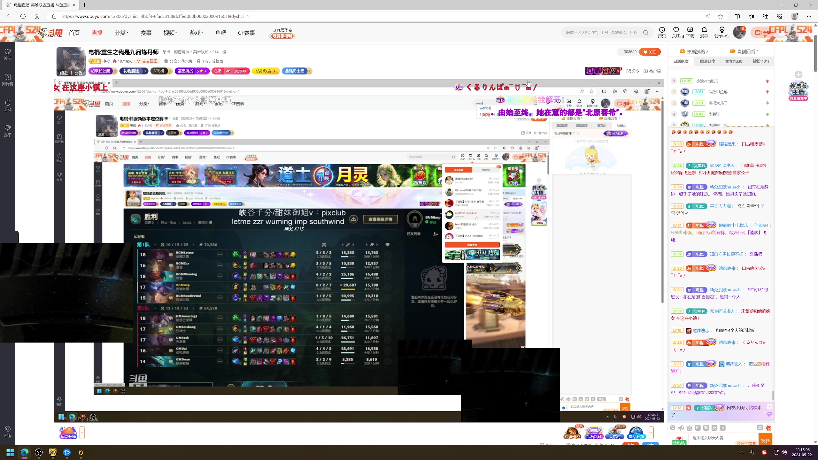Viewport: 818px width, 460px height.
Task: Click the 我要开播 icon below the player
Action: click(x=68, y=433)
